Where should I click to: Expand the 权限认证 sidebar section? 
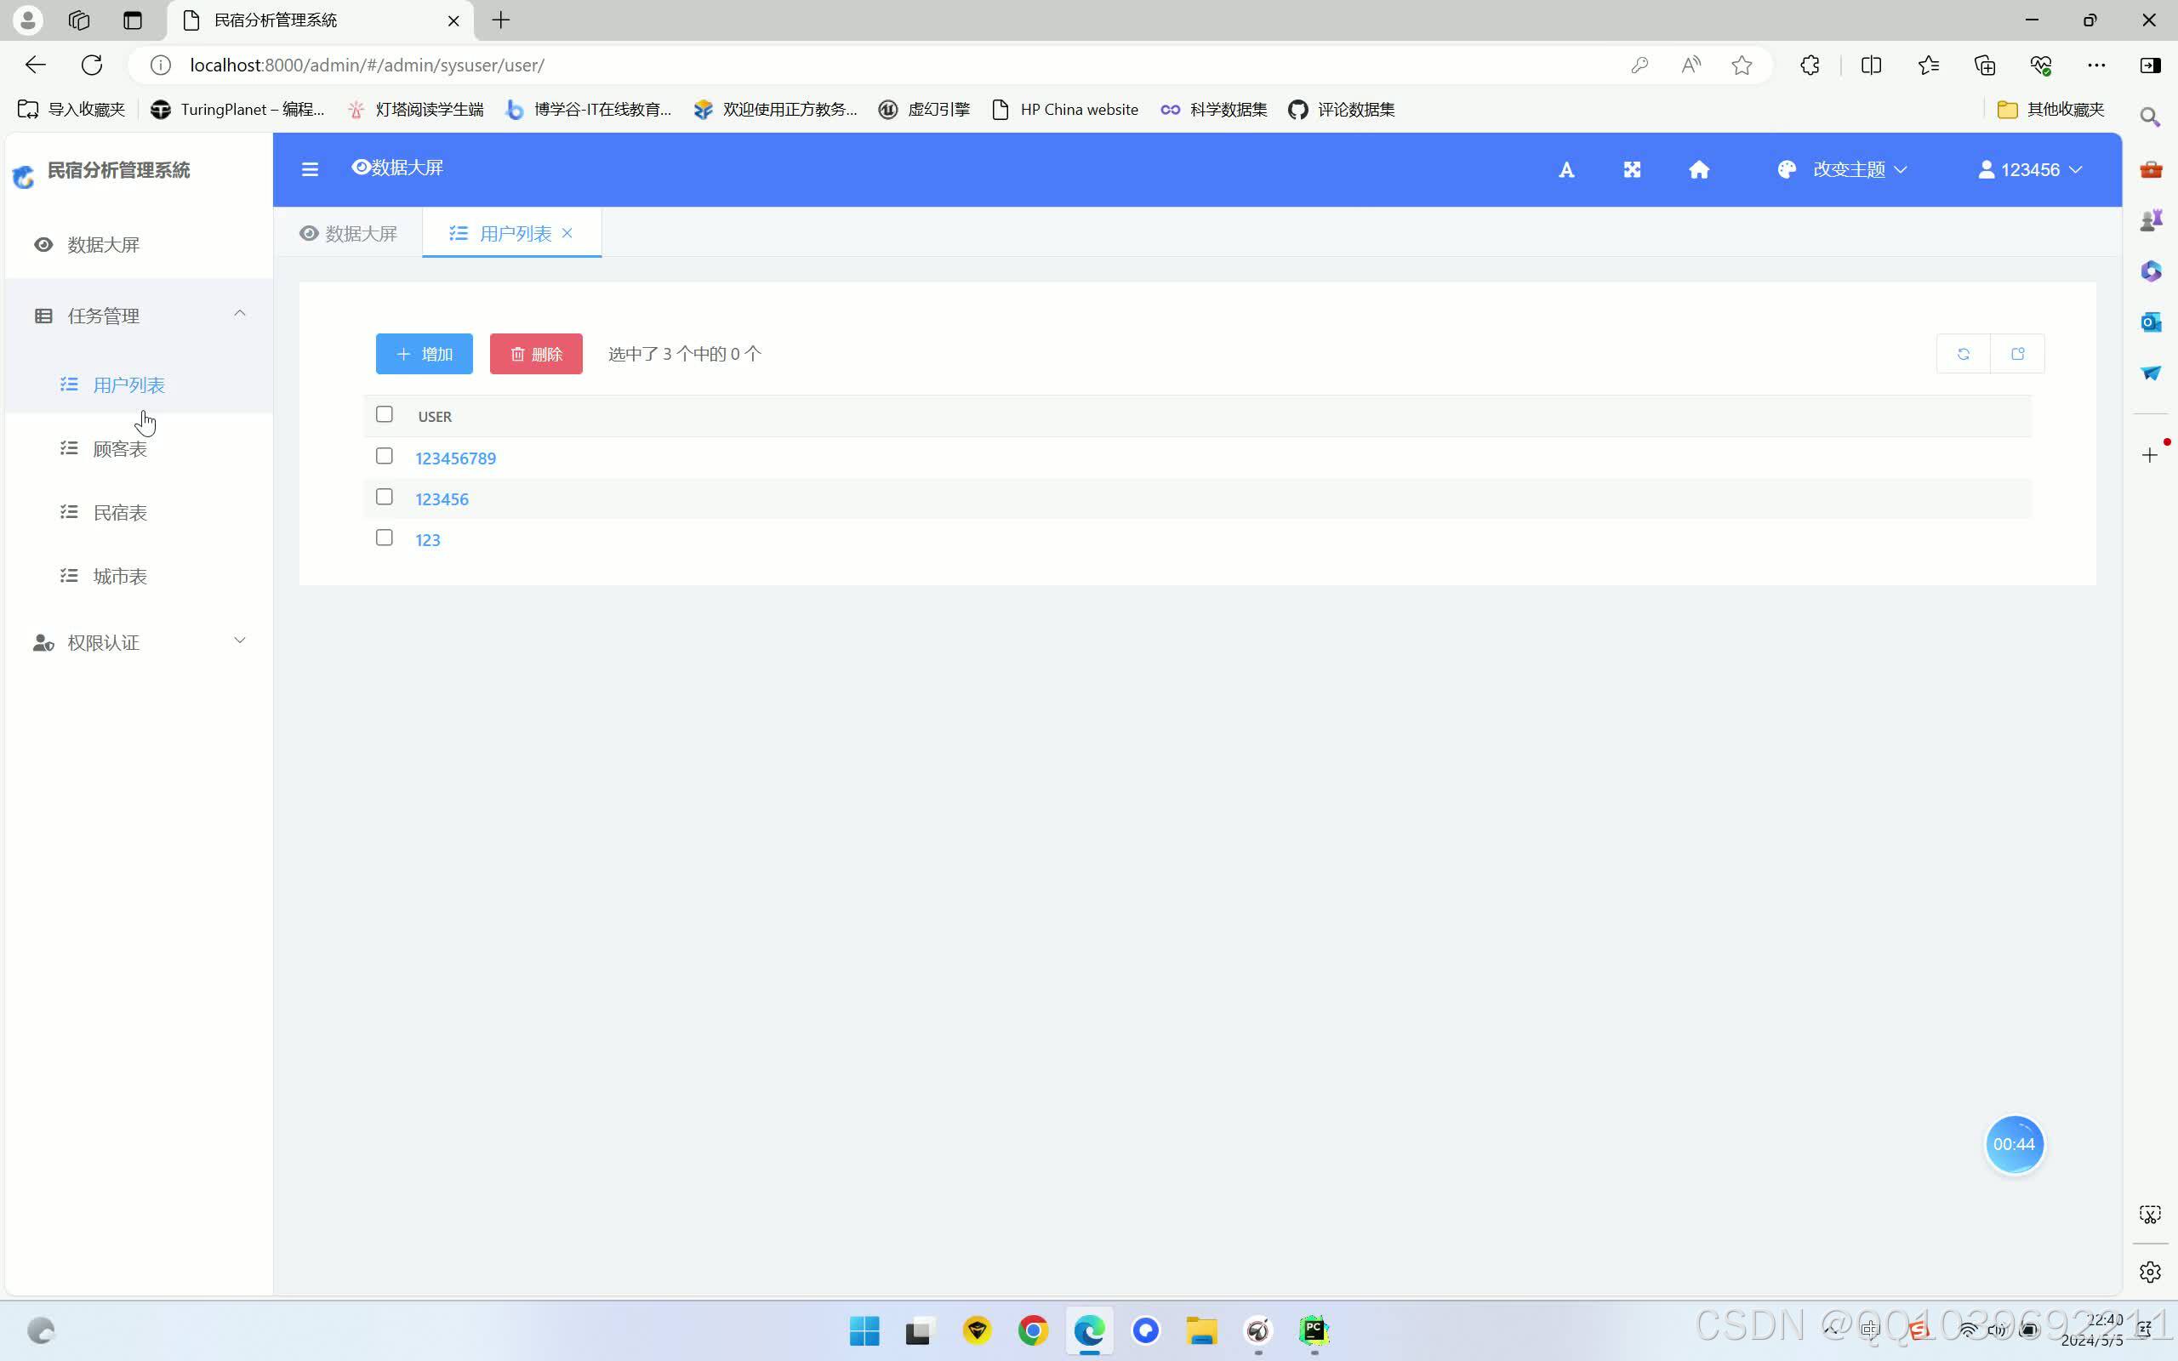139,641
